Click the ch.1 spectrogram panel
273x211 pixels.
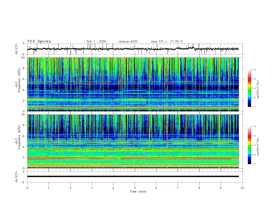133,84
